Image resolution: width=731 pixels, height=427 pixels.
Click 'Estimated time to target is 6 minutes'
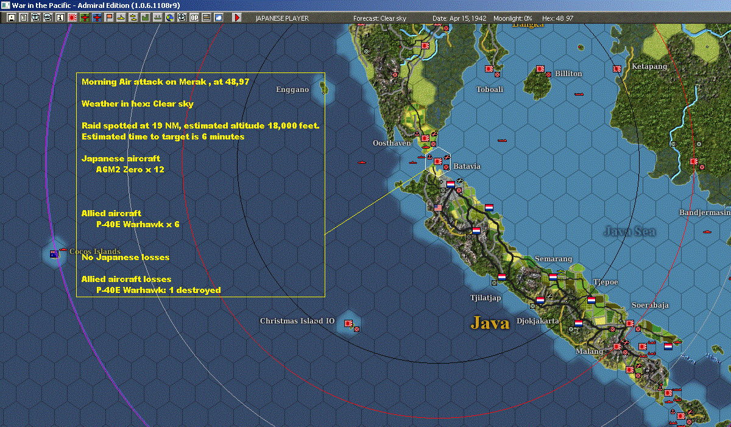click(163, 136)
